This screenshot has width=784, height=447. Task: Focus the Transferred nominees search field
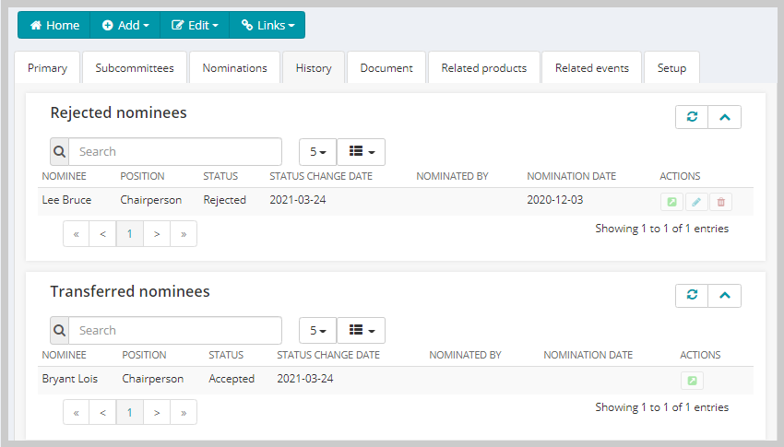tap(175, 330)
